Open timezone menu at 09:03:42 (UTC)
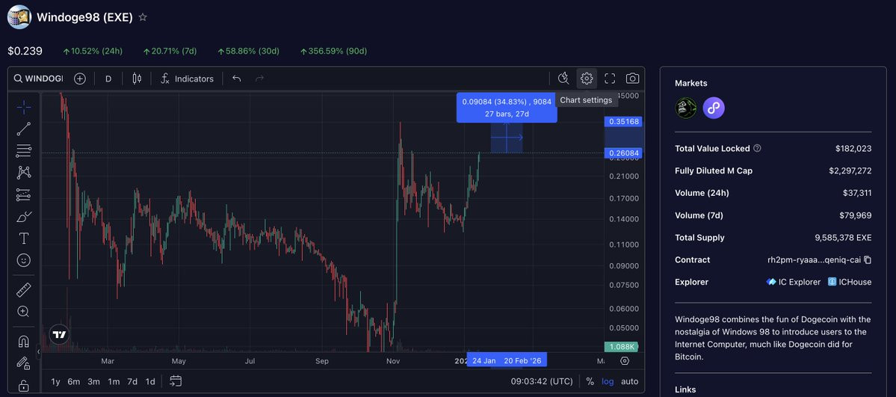 pos(542,381)
